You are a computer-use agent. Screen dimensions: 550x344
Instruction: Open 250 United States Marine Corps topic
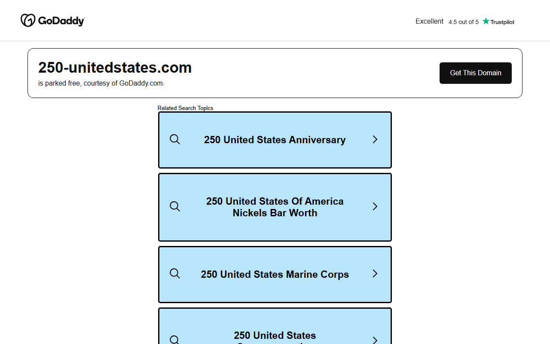275,274
